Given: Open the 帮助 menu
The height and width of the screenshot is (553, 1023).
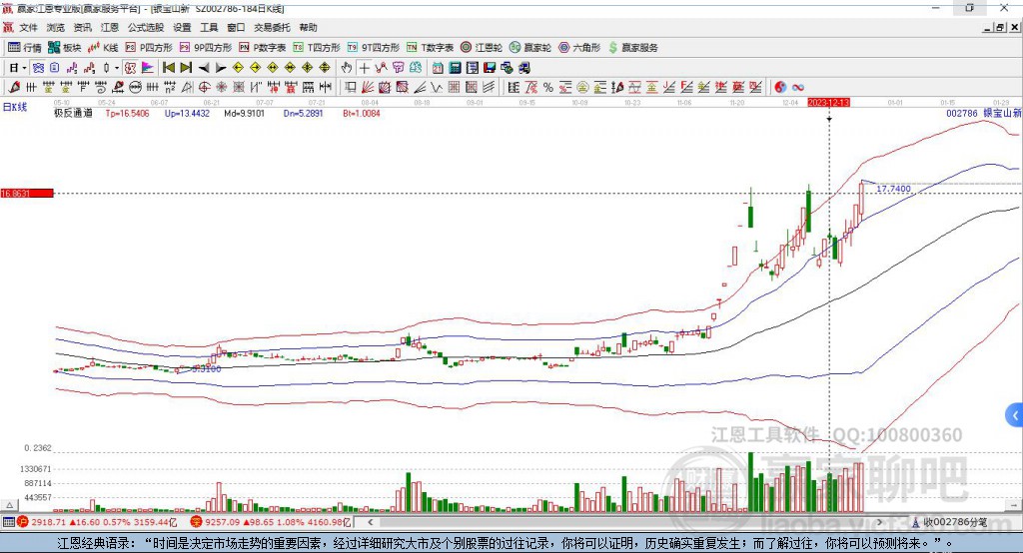Looking at the screenshot, I should [x=308, y=27].
